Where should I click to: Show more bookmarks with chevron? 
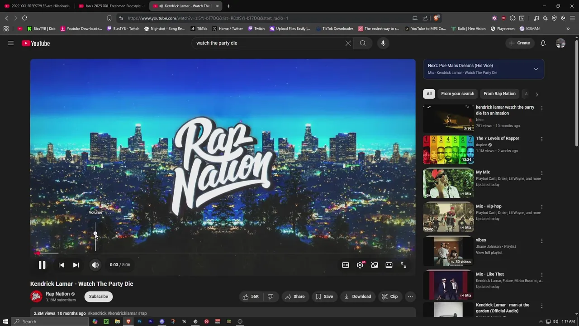pyautogui.click(x=568, y=29)
